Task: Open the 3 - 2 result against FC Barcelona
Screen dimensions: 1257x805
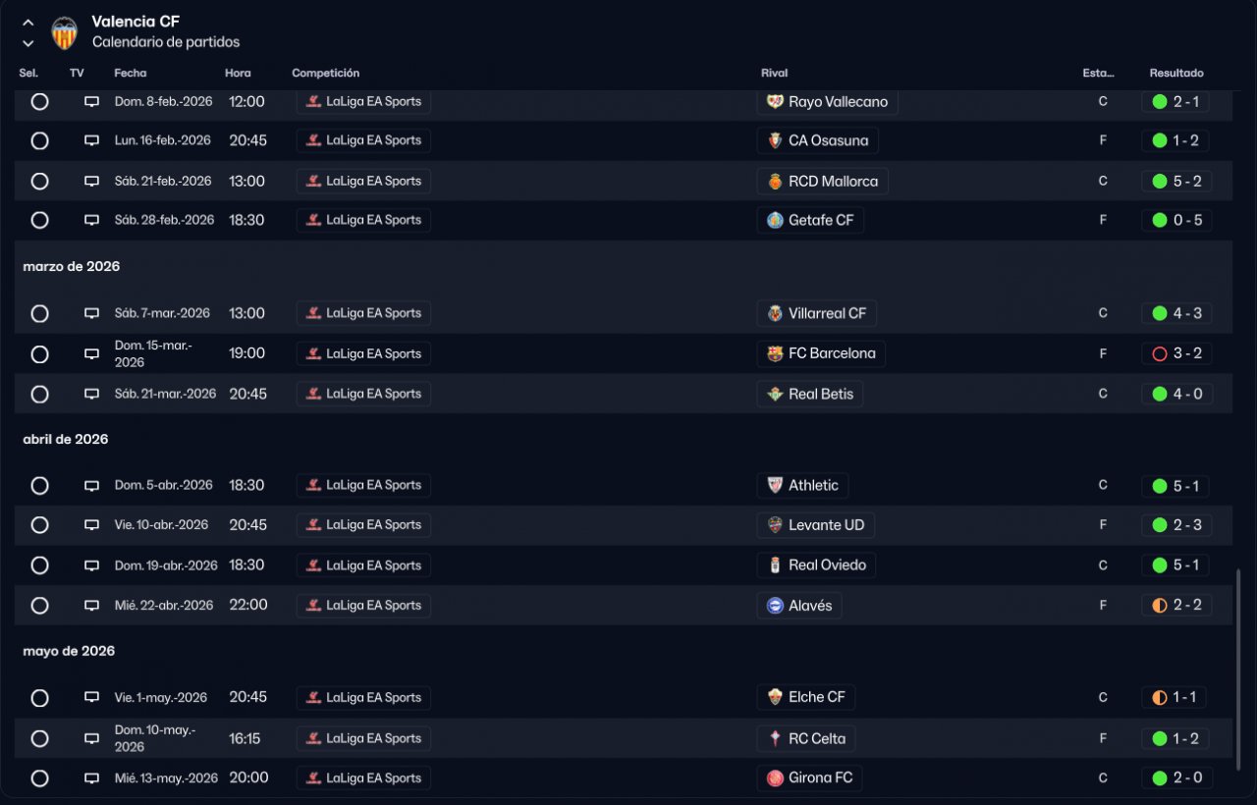Action: [x=1186, y=353]
